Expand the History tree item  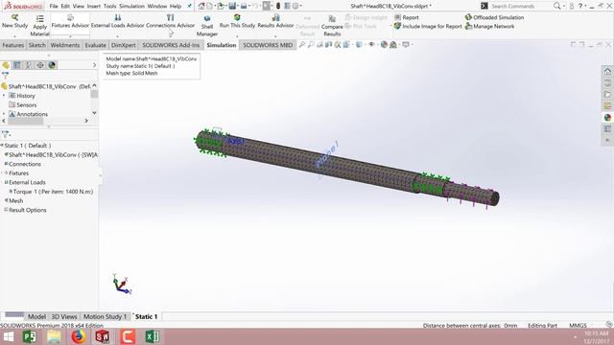[4, 96]
